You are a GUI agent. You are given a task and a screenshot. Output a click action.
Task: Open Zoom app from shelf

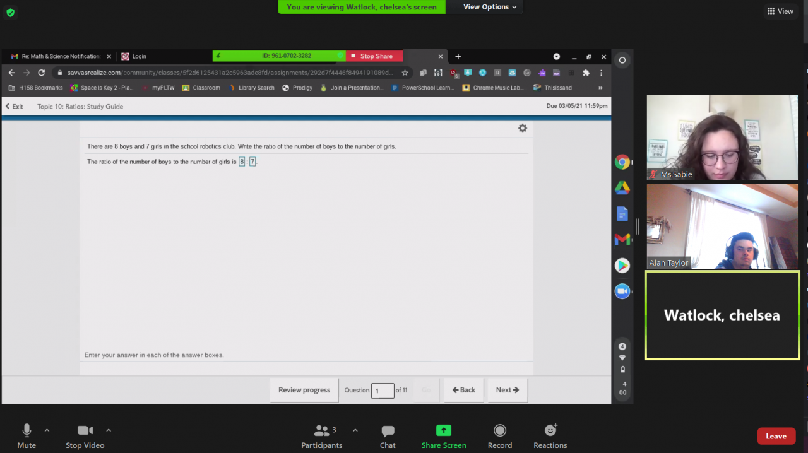click(x=622, y=291)
